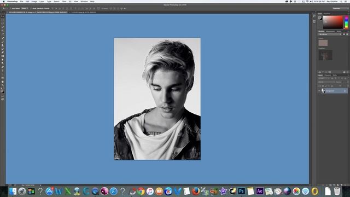Image resolution: width=350 pixels, height=197 pixels.
Task: Select the Move tool
Action: (x=3, y=16)
